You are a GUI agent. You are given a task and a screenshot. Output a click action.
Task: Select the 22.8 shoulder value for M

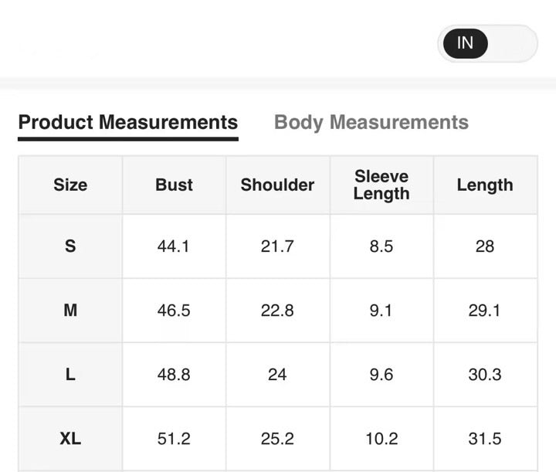pyautogui.click(x=277, y=311)
